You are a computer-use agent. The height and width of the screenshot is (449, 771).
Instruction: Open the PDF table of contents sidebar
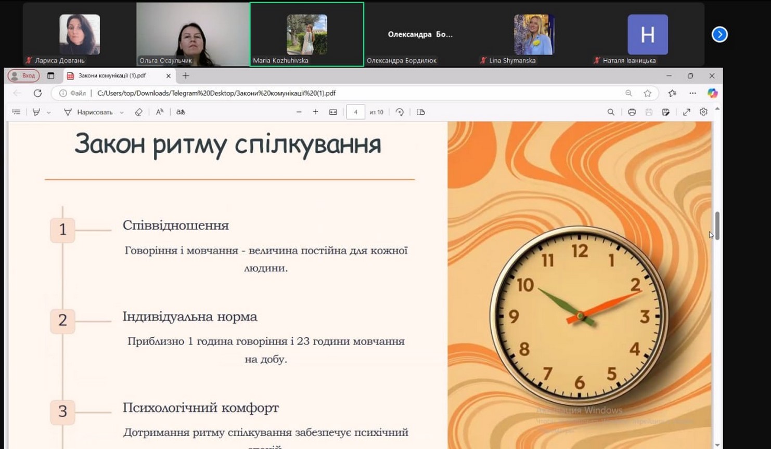point(16,112)
